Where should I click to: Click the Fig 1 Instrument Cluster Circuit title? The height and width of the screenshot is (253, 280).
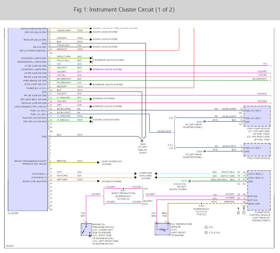pos(124,9)
